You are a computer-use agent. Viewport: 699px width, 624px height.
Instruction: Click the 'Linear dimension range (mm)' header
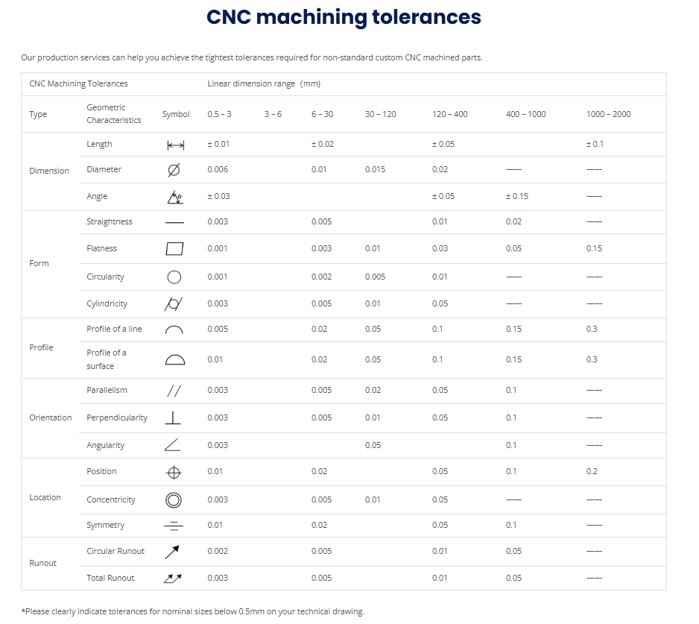[x=264, y=84]
